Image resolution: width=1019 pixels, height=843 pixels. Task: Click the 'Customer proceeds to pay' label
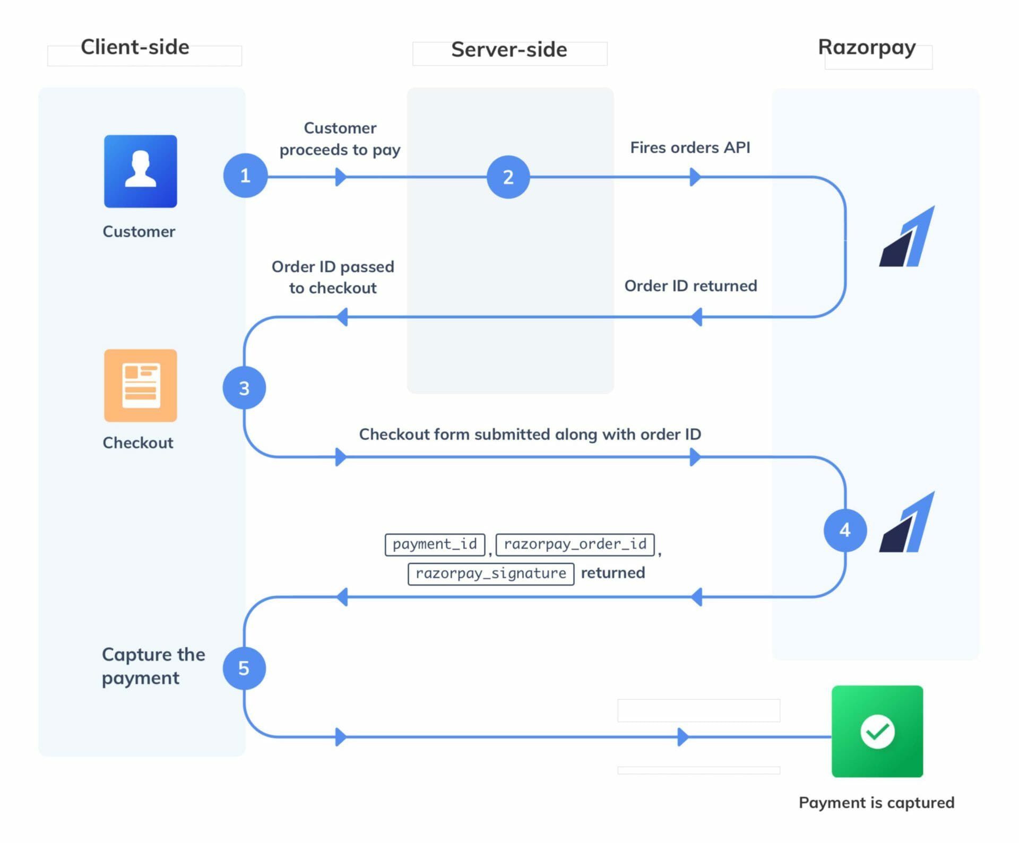[x=340, y=139]
